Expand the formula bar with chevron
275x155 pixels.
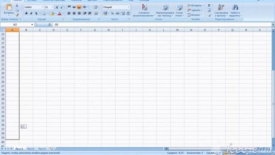[273, 25]
